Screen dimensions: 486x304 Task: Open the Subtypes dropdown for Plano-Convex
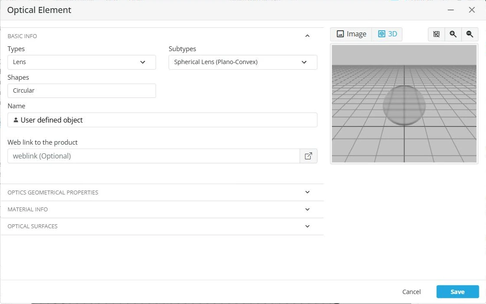243,62
